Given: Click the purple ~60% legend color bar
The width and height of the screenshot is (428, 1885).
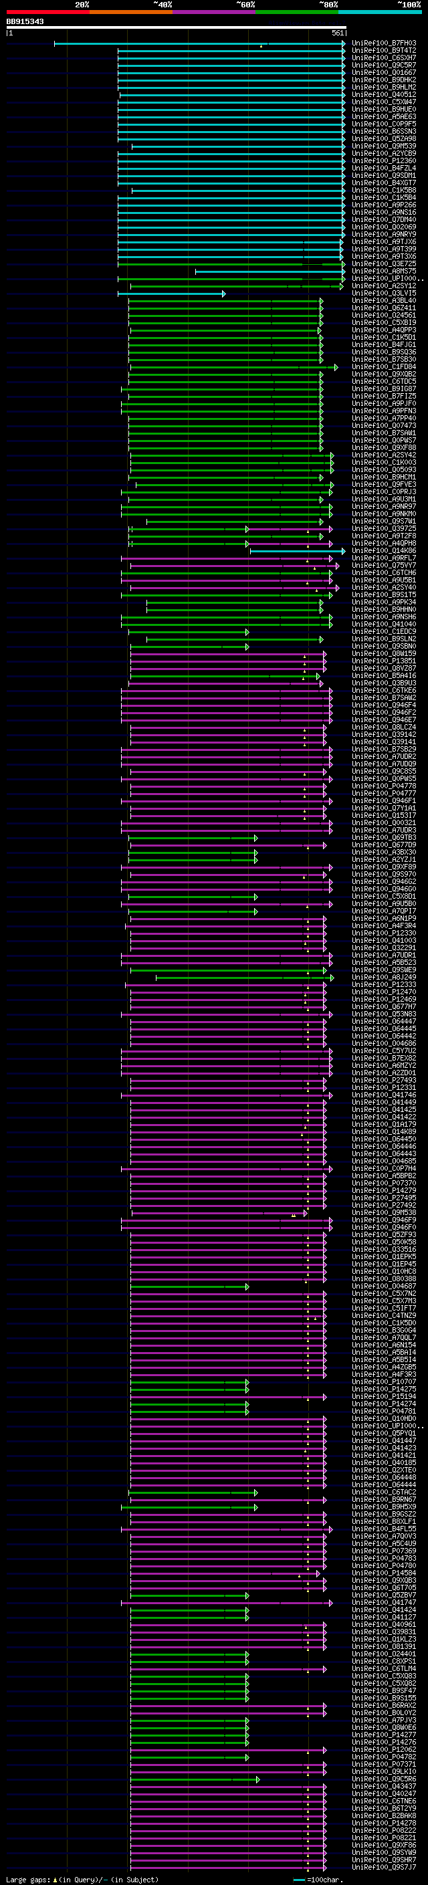Looking at the screenshot, I should [213, 12].
